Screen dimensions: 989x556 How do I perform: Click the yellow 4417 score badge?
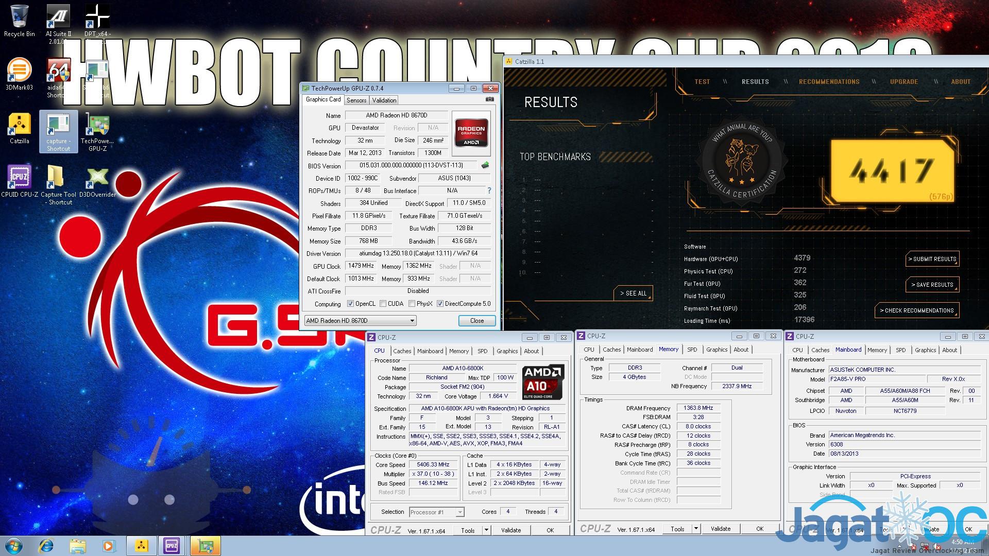[892, 171]
